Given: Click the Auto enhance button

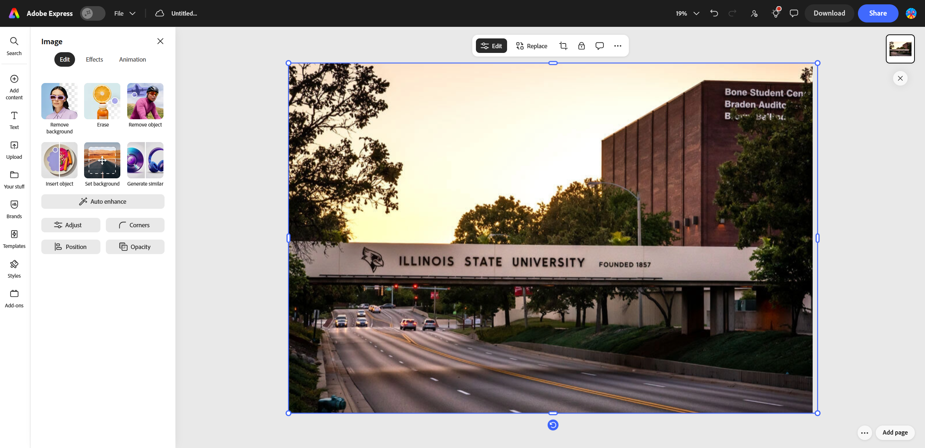Looking at the screenshot, I should tap(103, 202).
